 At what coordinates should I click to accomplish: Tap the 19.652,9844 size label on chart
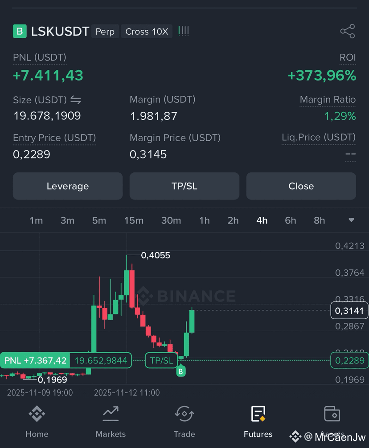[101, 360]
